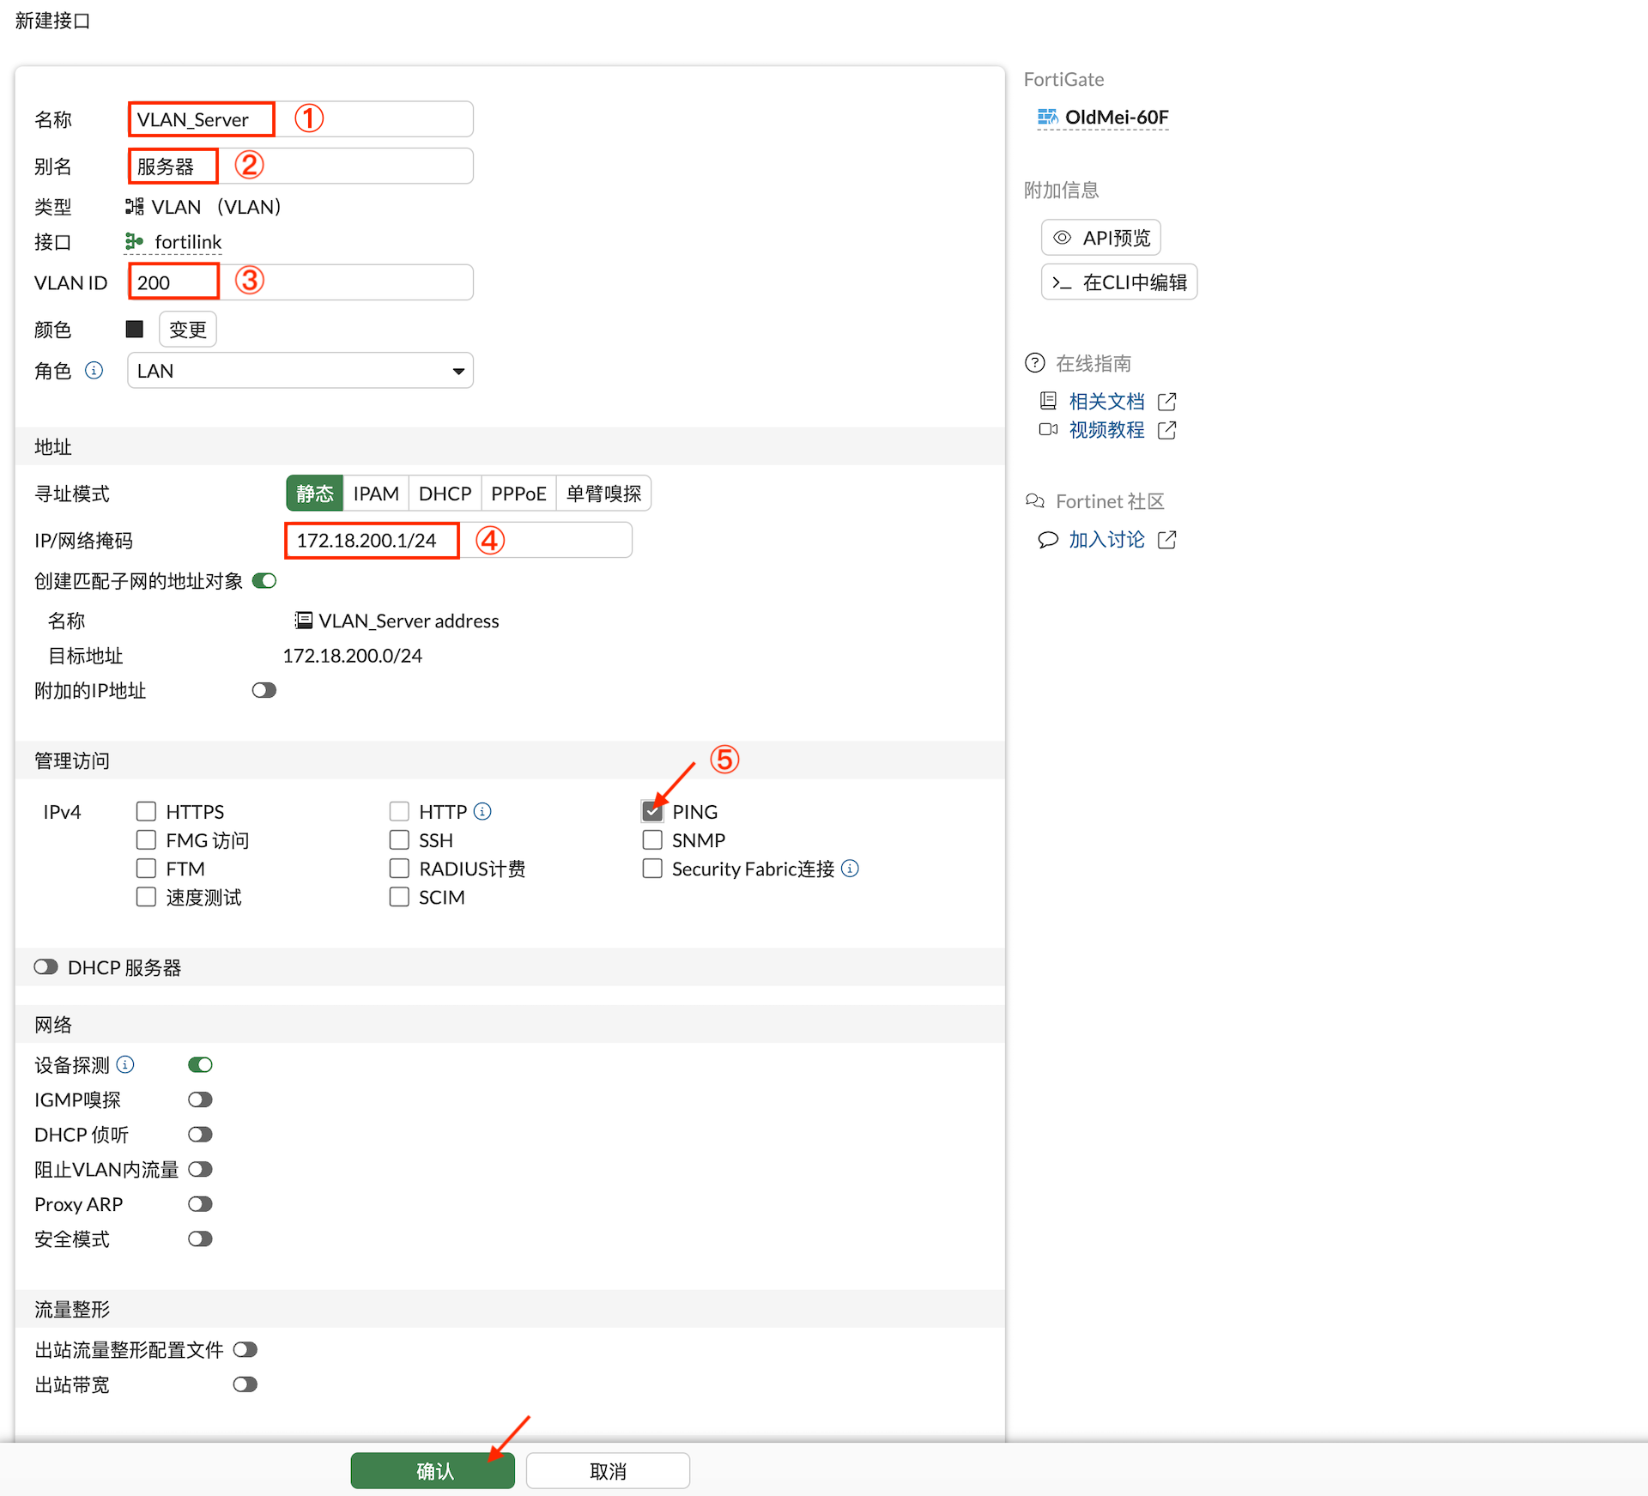
Task: Click the 确认 button
Action: 433,1470
